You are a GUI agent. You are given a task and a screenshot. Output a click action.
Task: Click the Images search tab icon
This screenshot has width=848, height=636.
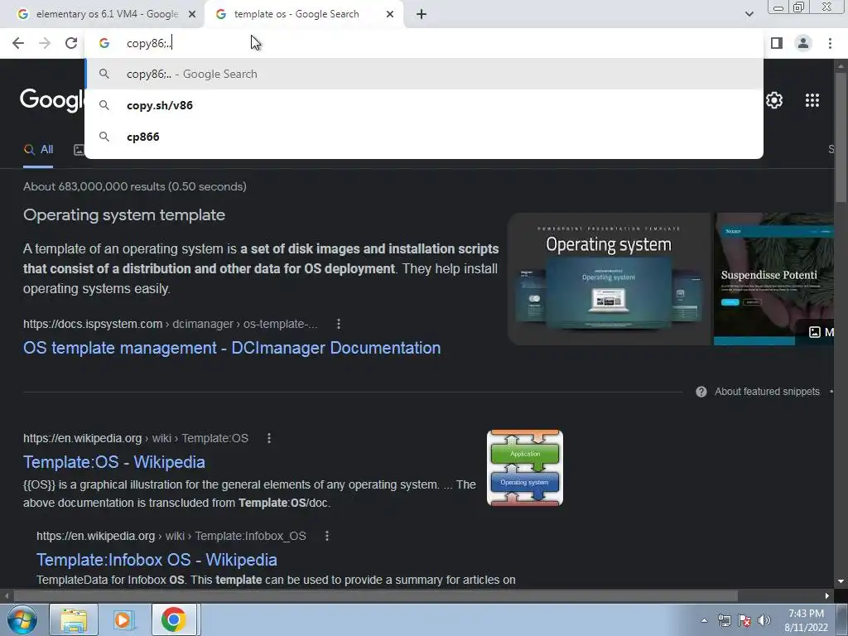(79, 150)
